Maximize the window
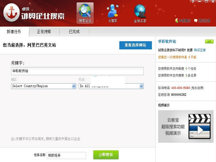 pyautogui.click(x=206, y=2)
